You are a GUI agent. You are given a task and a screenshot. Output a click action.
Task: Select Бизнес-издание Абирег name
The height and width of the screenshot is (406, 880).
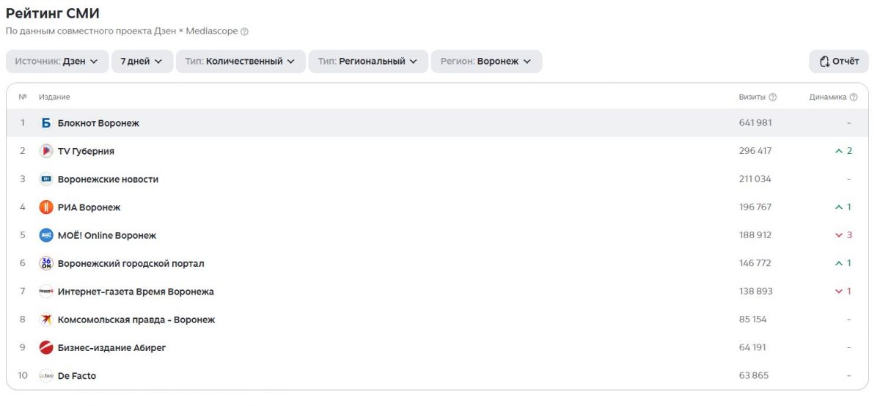[x=112, y=347]
